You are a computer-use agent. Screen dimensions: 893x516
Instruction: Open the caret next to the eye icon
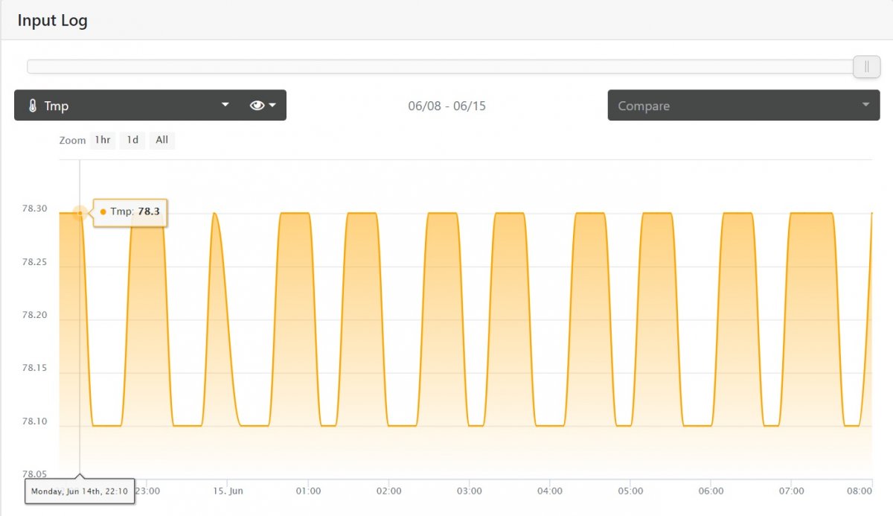coord(272,106)
